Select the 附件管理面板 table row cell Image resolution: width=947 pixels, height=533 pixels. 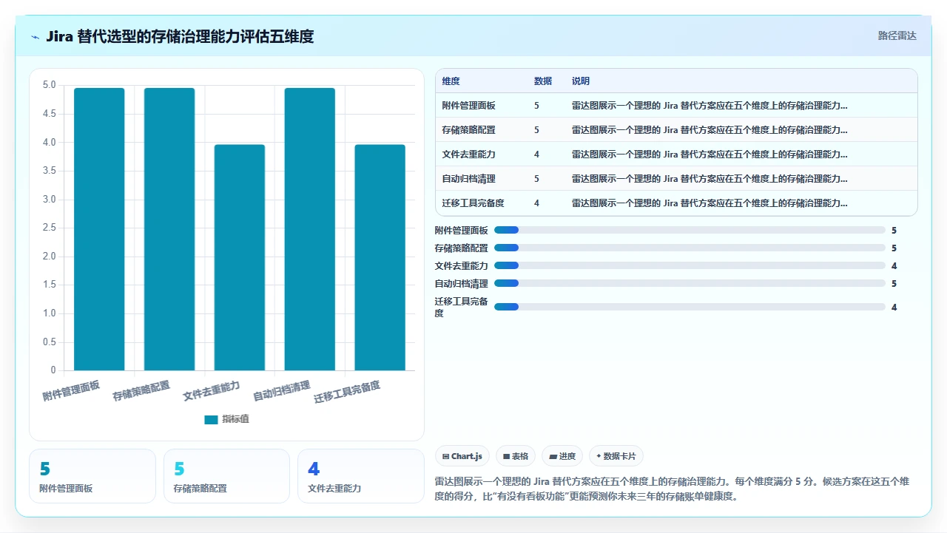468,106
